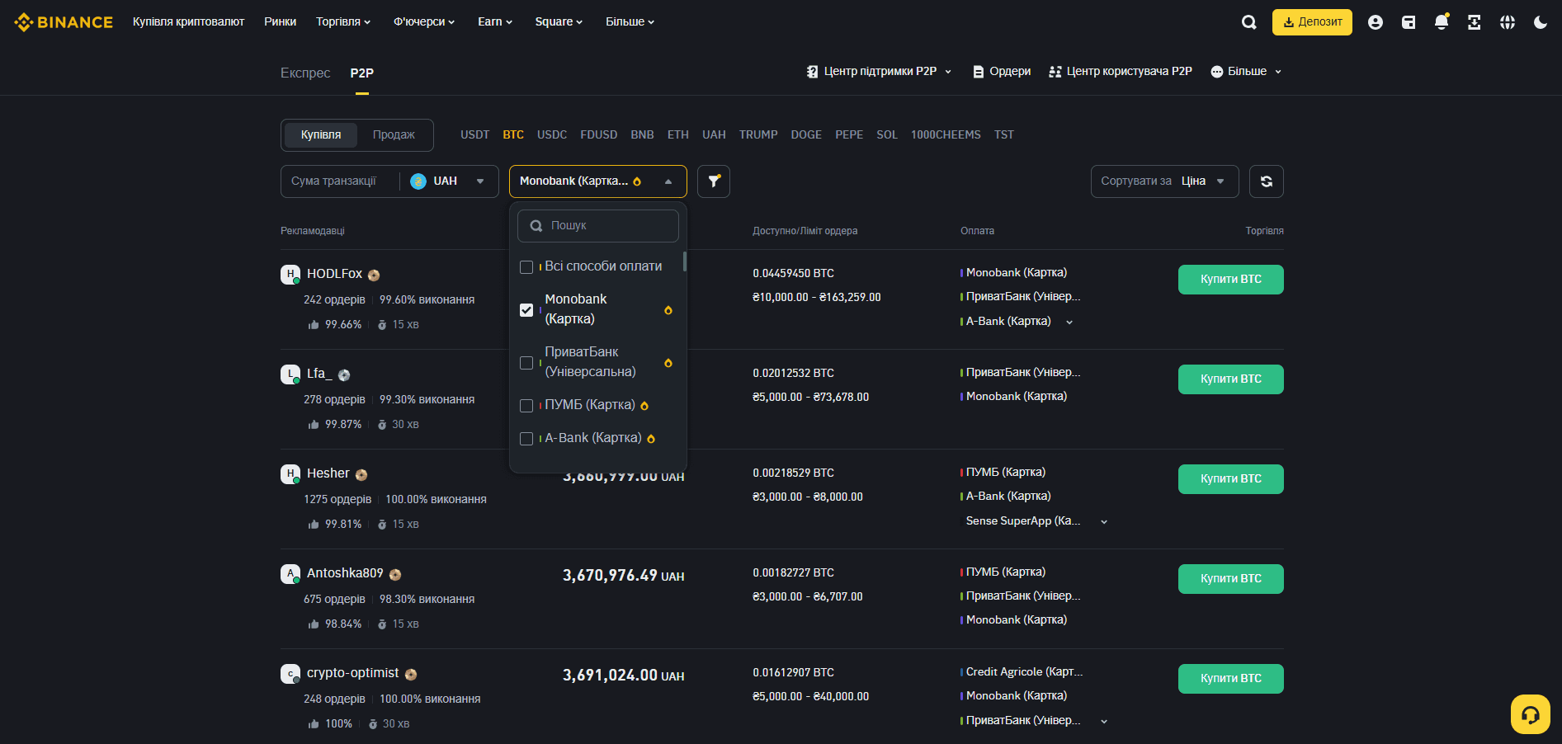Image resolution: width=1562 pixels, height=744 pixels.
Task: Click the refresh listings icon
Action: click(x=1267, y=181)
